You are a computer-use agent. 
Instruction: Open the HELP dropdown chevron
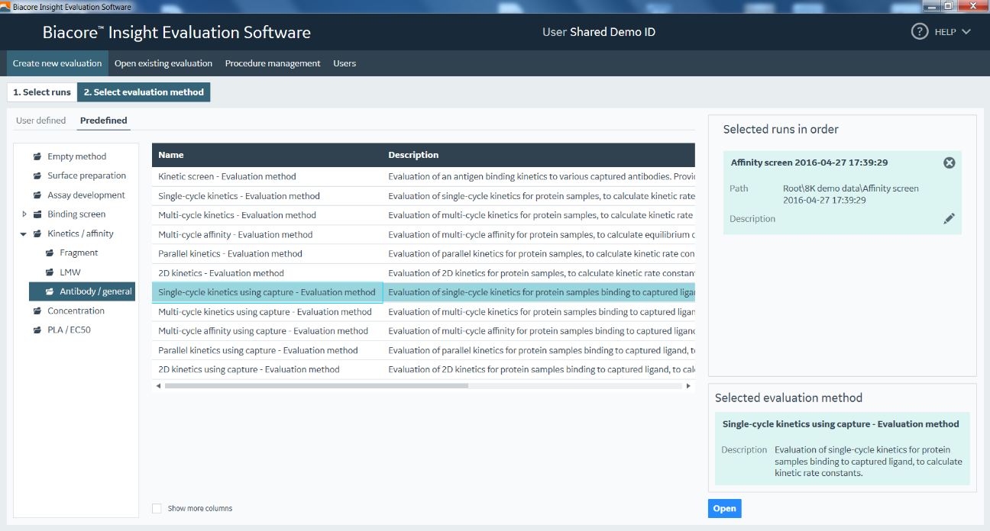966,32
